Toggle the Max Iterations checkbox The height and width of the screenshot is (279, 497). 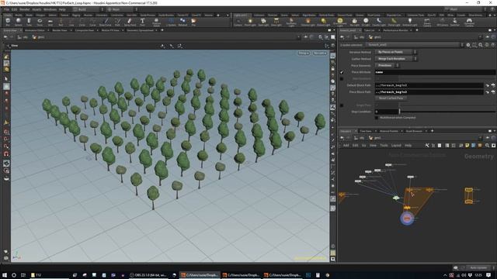pyautogui.click(x=342, y=79)
